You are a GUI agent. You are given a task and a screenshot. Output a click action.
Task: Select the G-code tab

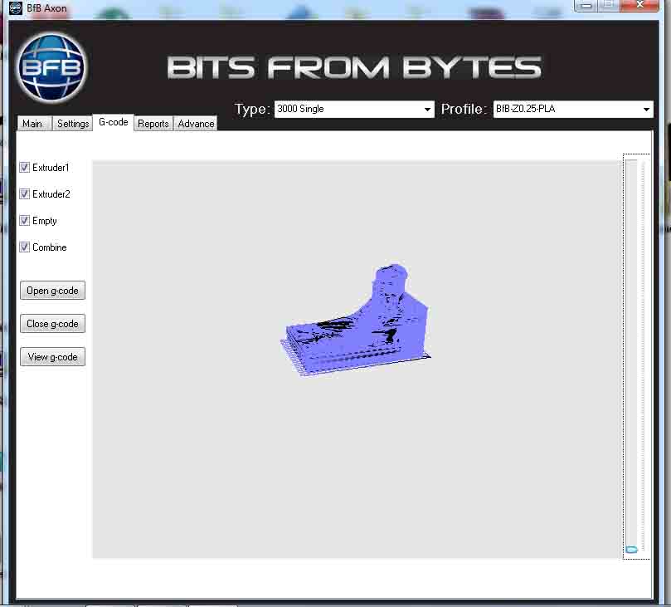[114, 122]
